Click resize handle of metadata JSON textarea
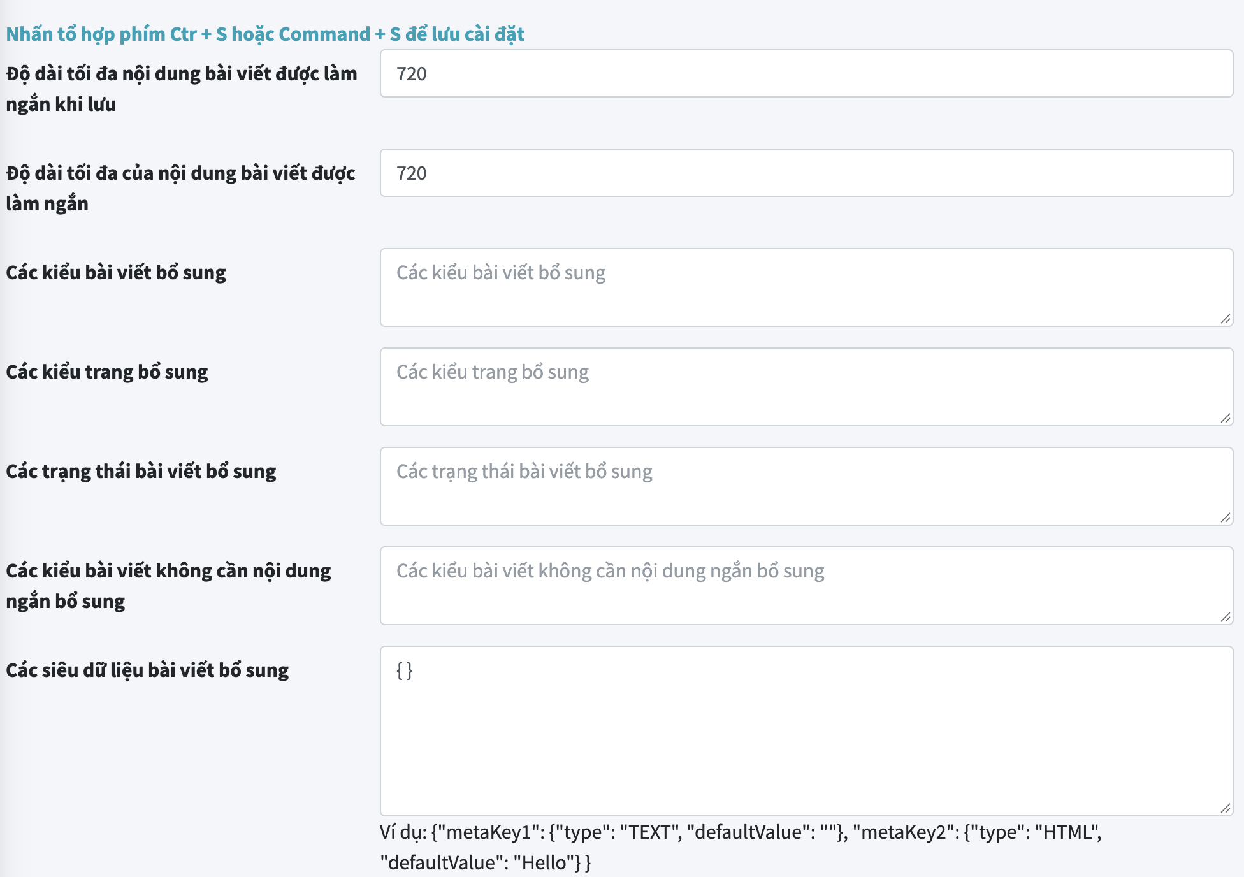 [1225, 808]
